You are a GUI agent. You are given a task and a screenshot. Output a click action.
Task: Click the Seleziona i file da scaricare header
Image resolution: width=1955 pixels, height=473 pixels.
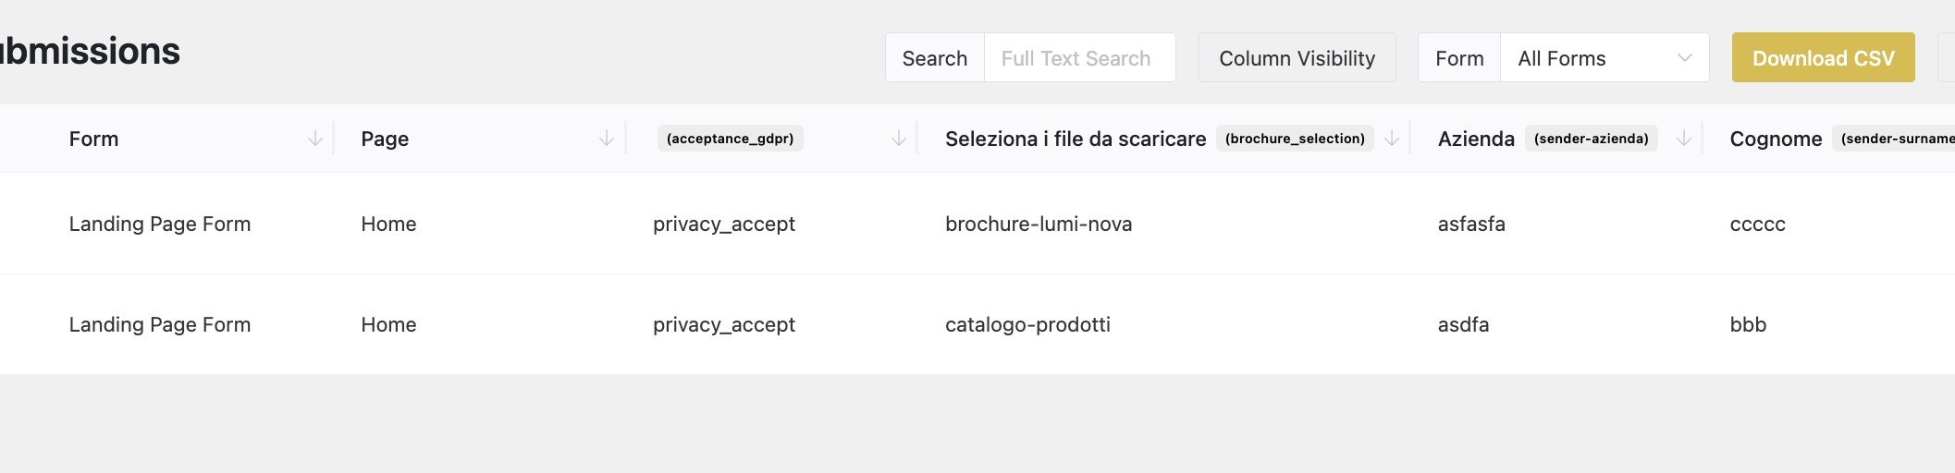(x=1075, y=139)
